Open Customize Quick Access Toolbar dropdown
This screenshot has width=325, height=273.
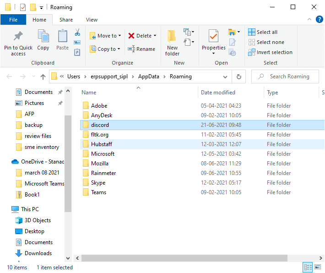pyautogui.click(x=42, y=8)
